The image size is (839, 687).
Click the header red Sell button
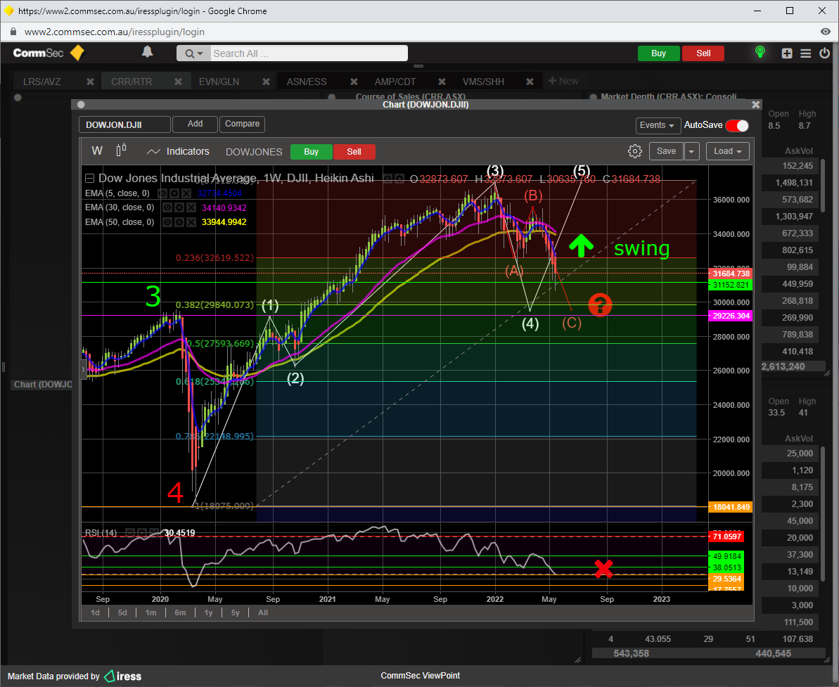point(703,53)
